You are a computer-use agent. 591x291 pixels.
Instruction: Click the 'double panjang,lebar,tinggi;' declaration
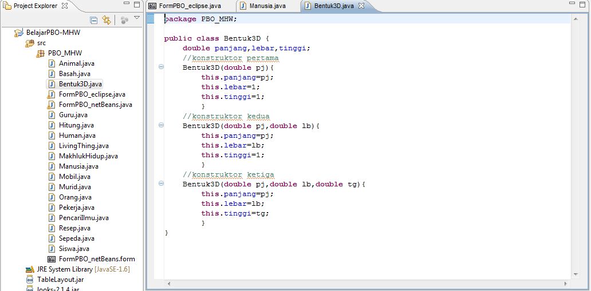pos(246,48)
